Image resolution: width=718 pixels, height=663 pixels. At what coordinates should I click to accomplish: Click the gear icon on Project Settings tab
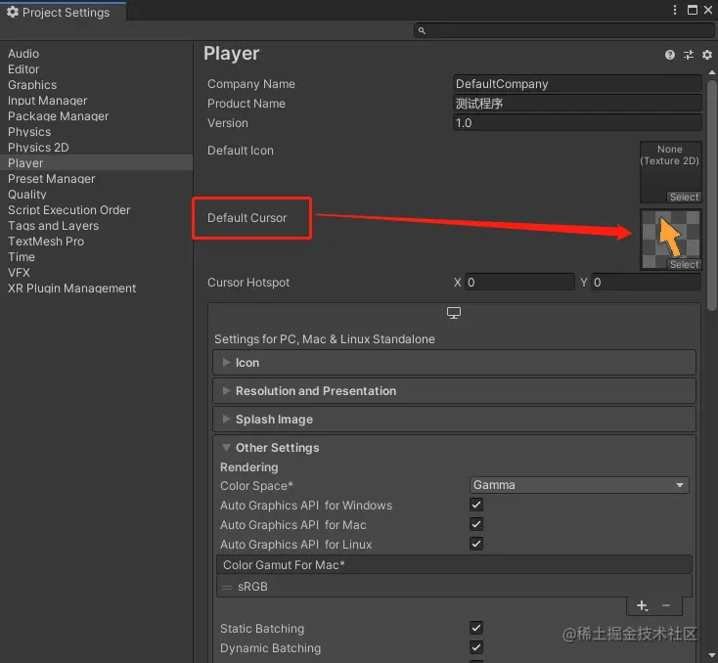13,12
